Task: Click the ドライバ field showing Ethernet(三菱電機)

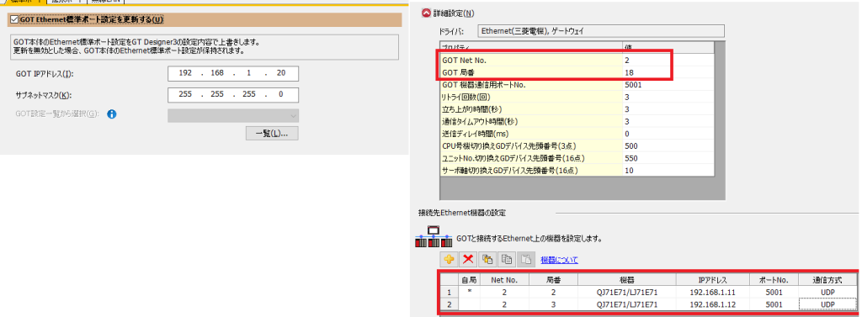Action: coord(601,31)
